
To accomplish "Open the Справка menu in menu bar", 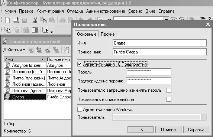I will (167, 11).
